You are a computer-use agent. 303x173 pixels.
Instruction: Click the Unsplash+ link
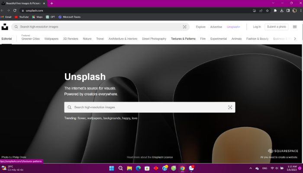[233, 27]
